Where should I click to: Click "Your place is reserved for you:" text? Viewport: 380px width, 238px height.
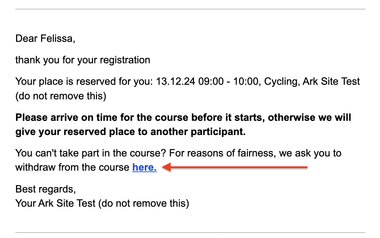(x=84, y=82)
